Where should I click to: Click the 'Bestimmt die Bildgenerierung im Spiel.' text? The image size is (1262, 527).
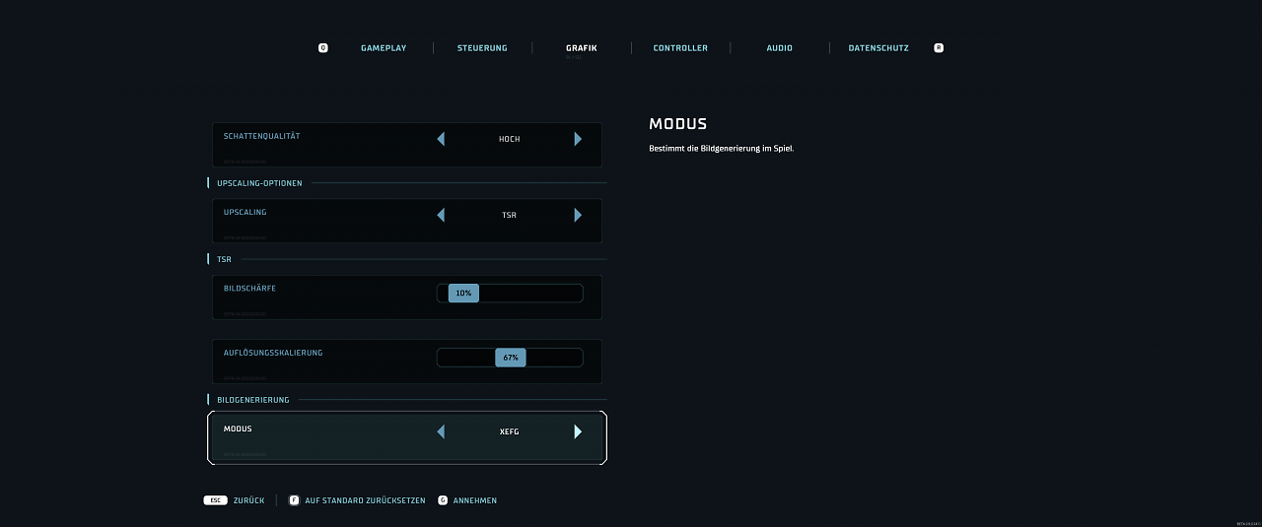pyautogui.click(x=721, y=149)
